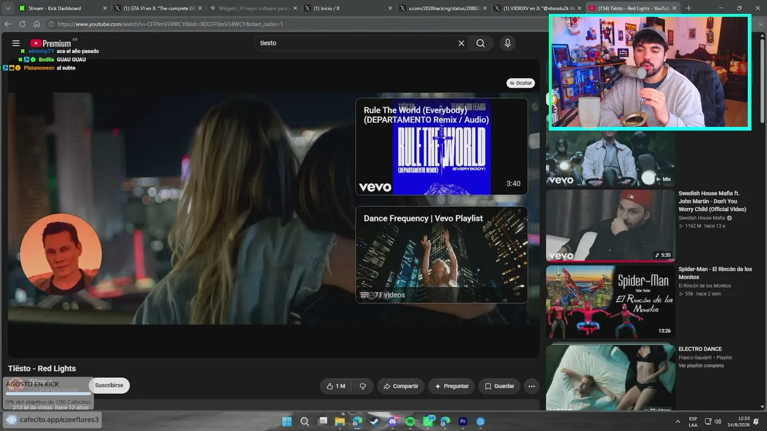Go to YouTube Premium home logo
767x431 pixels.
[51, 43]
